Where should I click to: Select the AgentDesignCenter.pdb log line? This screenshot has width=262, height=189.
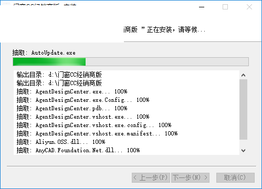(x=72, y=108)
